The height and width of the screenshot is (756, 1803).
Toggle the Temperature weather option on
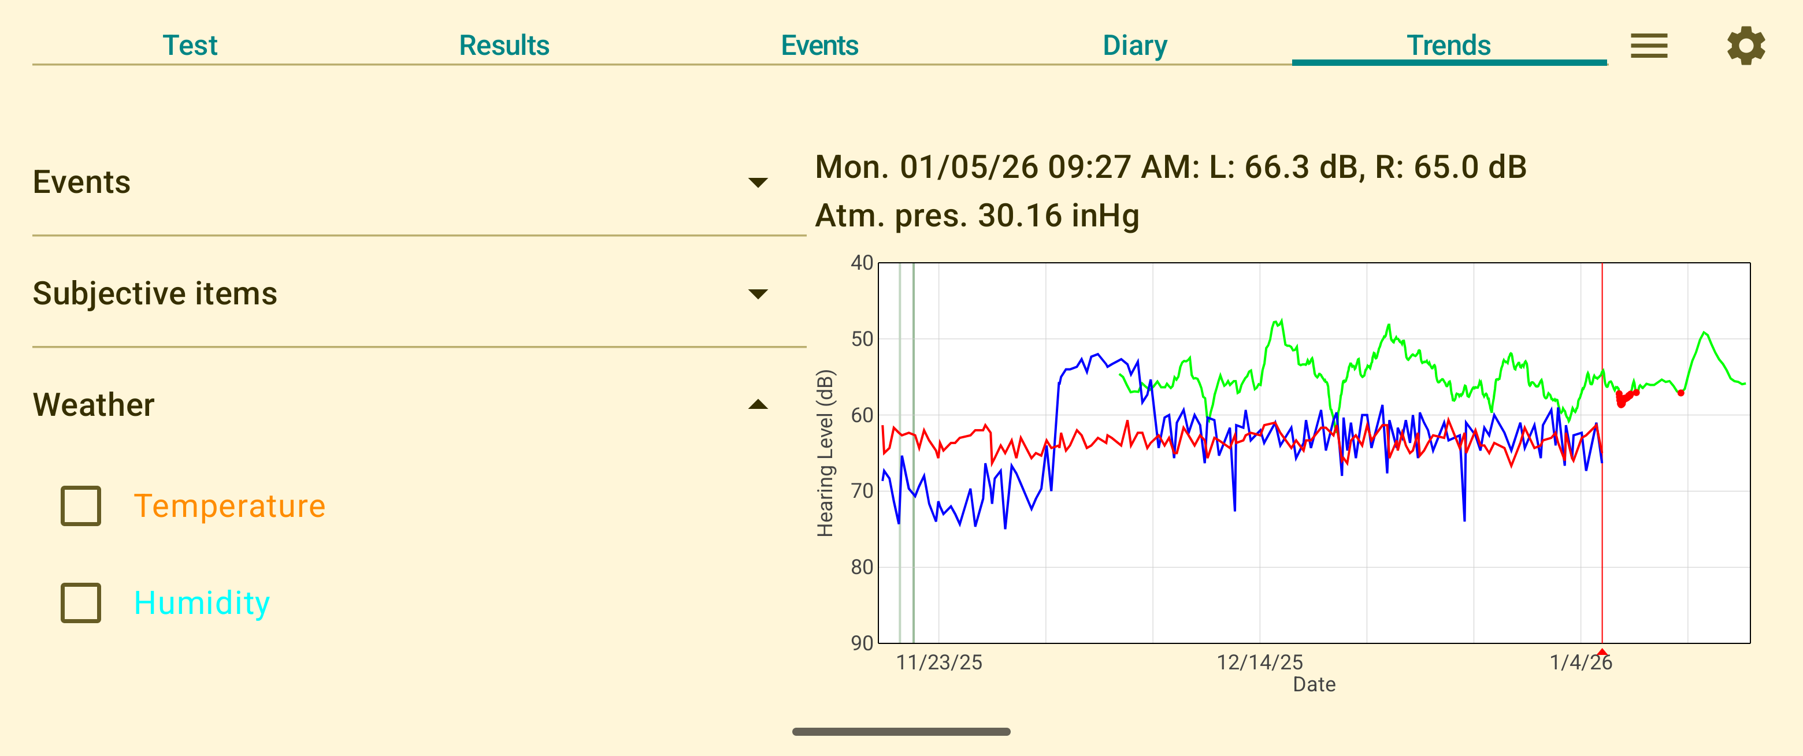(80, 505)
